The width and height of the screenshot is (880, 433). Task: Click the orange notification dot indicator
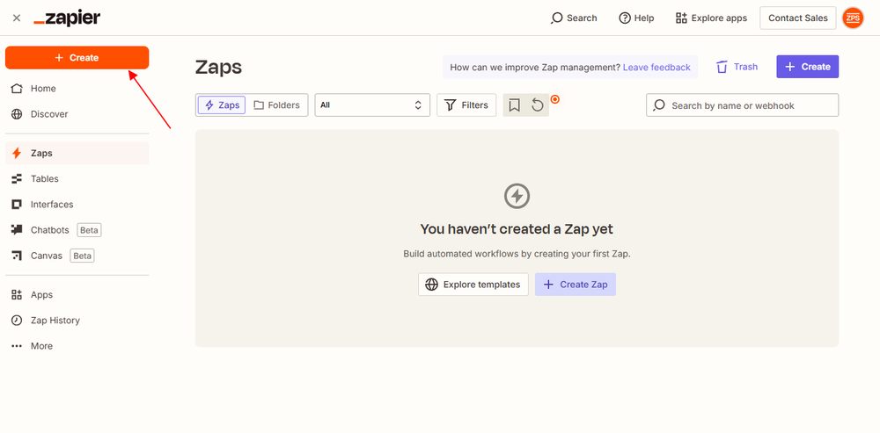click(555, 99)
